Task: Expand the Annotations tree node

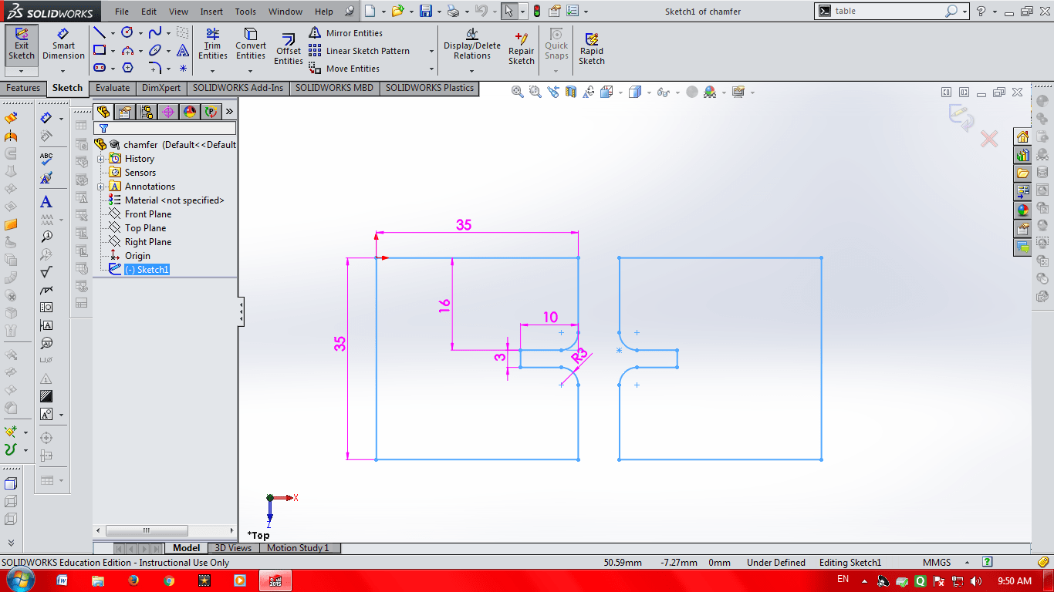Action: (100, 187)
